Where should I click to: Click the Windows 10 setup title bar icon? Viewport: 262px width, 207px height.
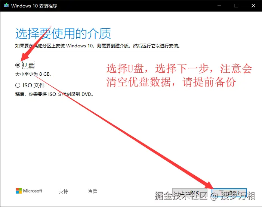(x=6, y=5)
